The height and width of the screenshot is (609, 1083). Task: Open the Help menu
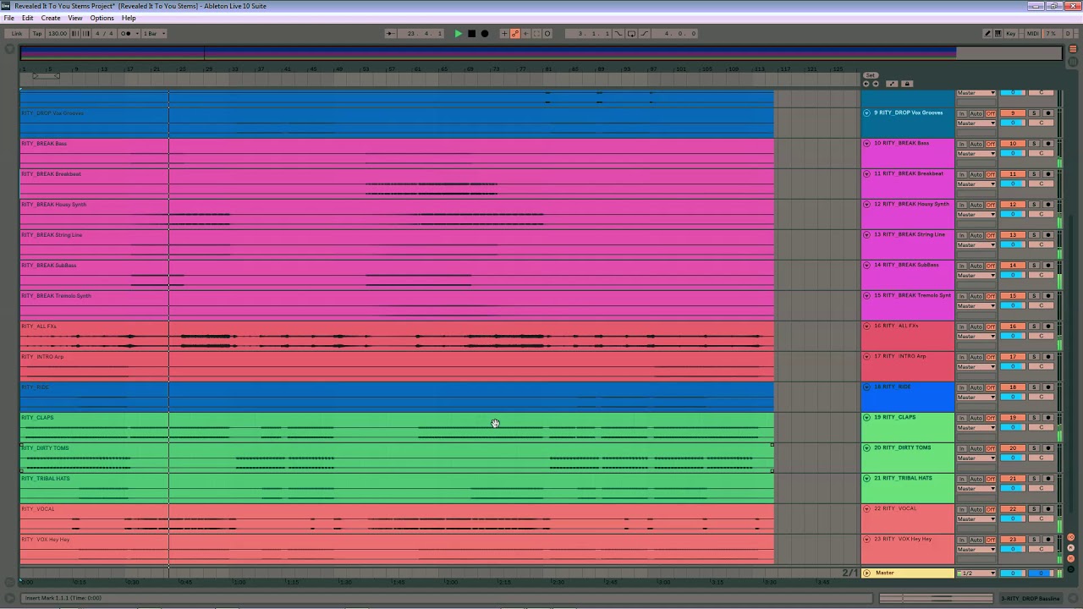pyautogui.click(x=129, y=18)
